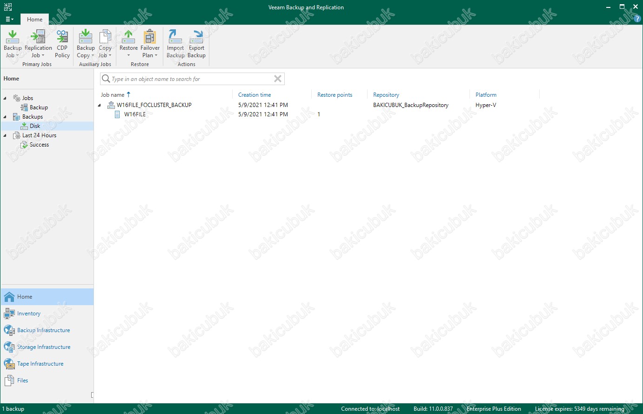Click the W16FILE_FOCLUSTER_BACKUP job icon
This screenshot has height=414, width=643.
[x=111, y=105]
